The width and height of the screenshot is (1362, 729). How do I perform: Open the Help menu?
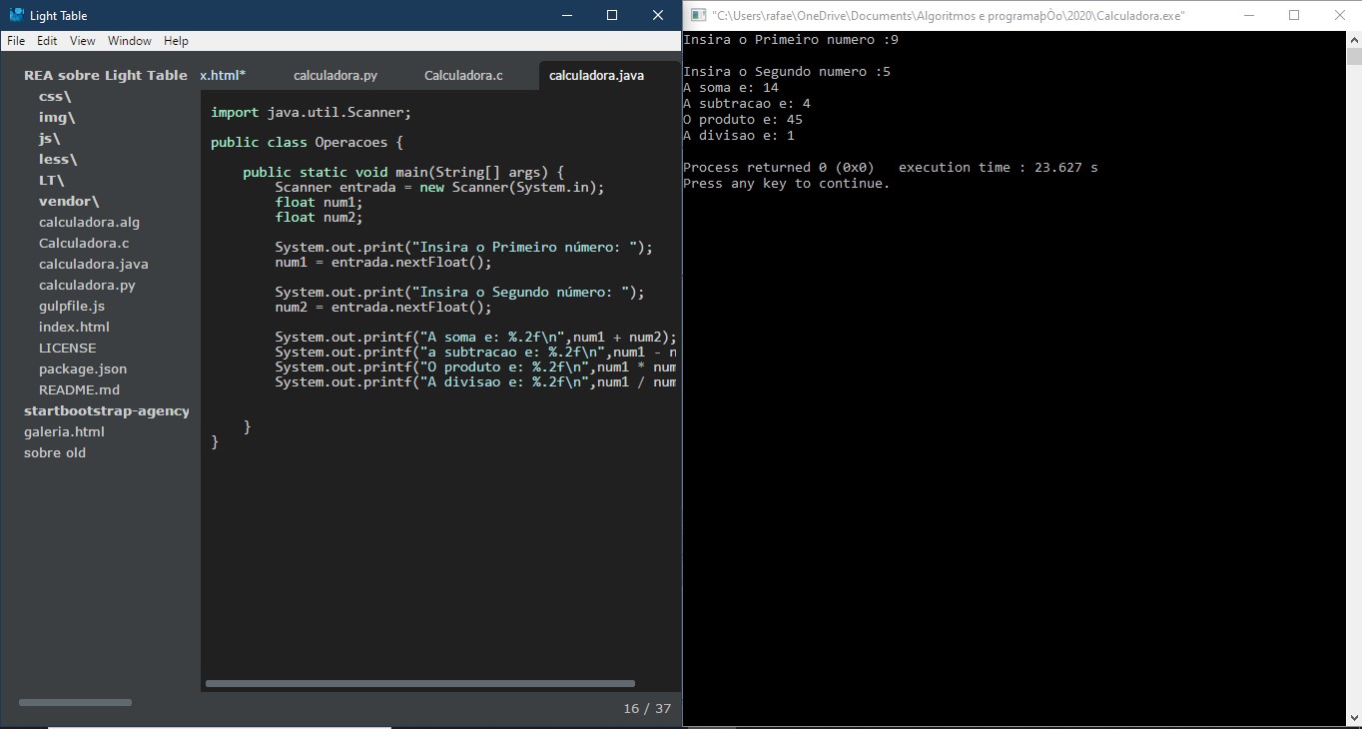pos(176,41)
